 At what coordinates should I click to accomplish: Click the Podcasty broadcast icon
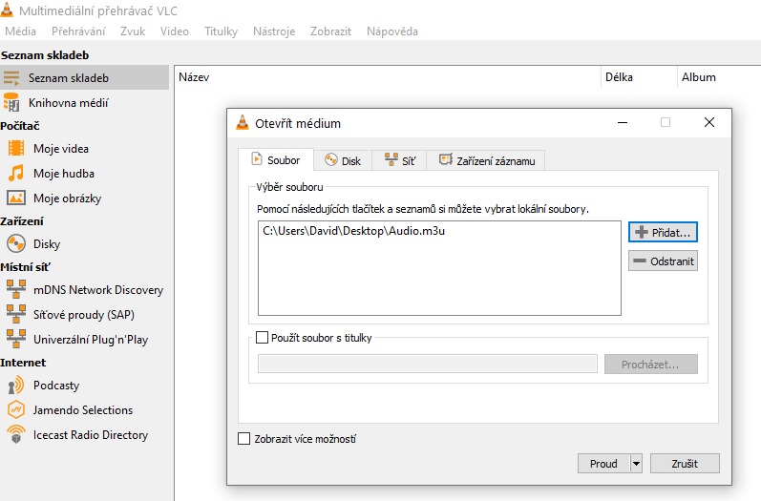coord(16,386)
